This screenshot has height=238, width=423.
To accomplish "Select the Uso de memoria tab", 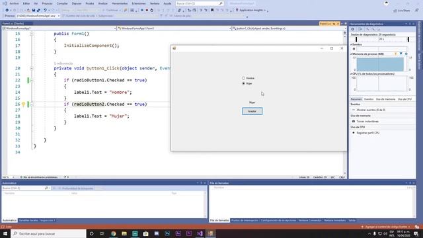I will click(x=385, y=99).
